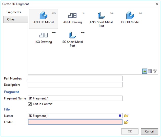This screenshot has height=137, width=161.
Task: Open the file Name options menu
Action: 120,116
